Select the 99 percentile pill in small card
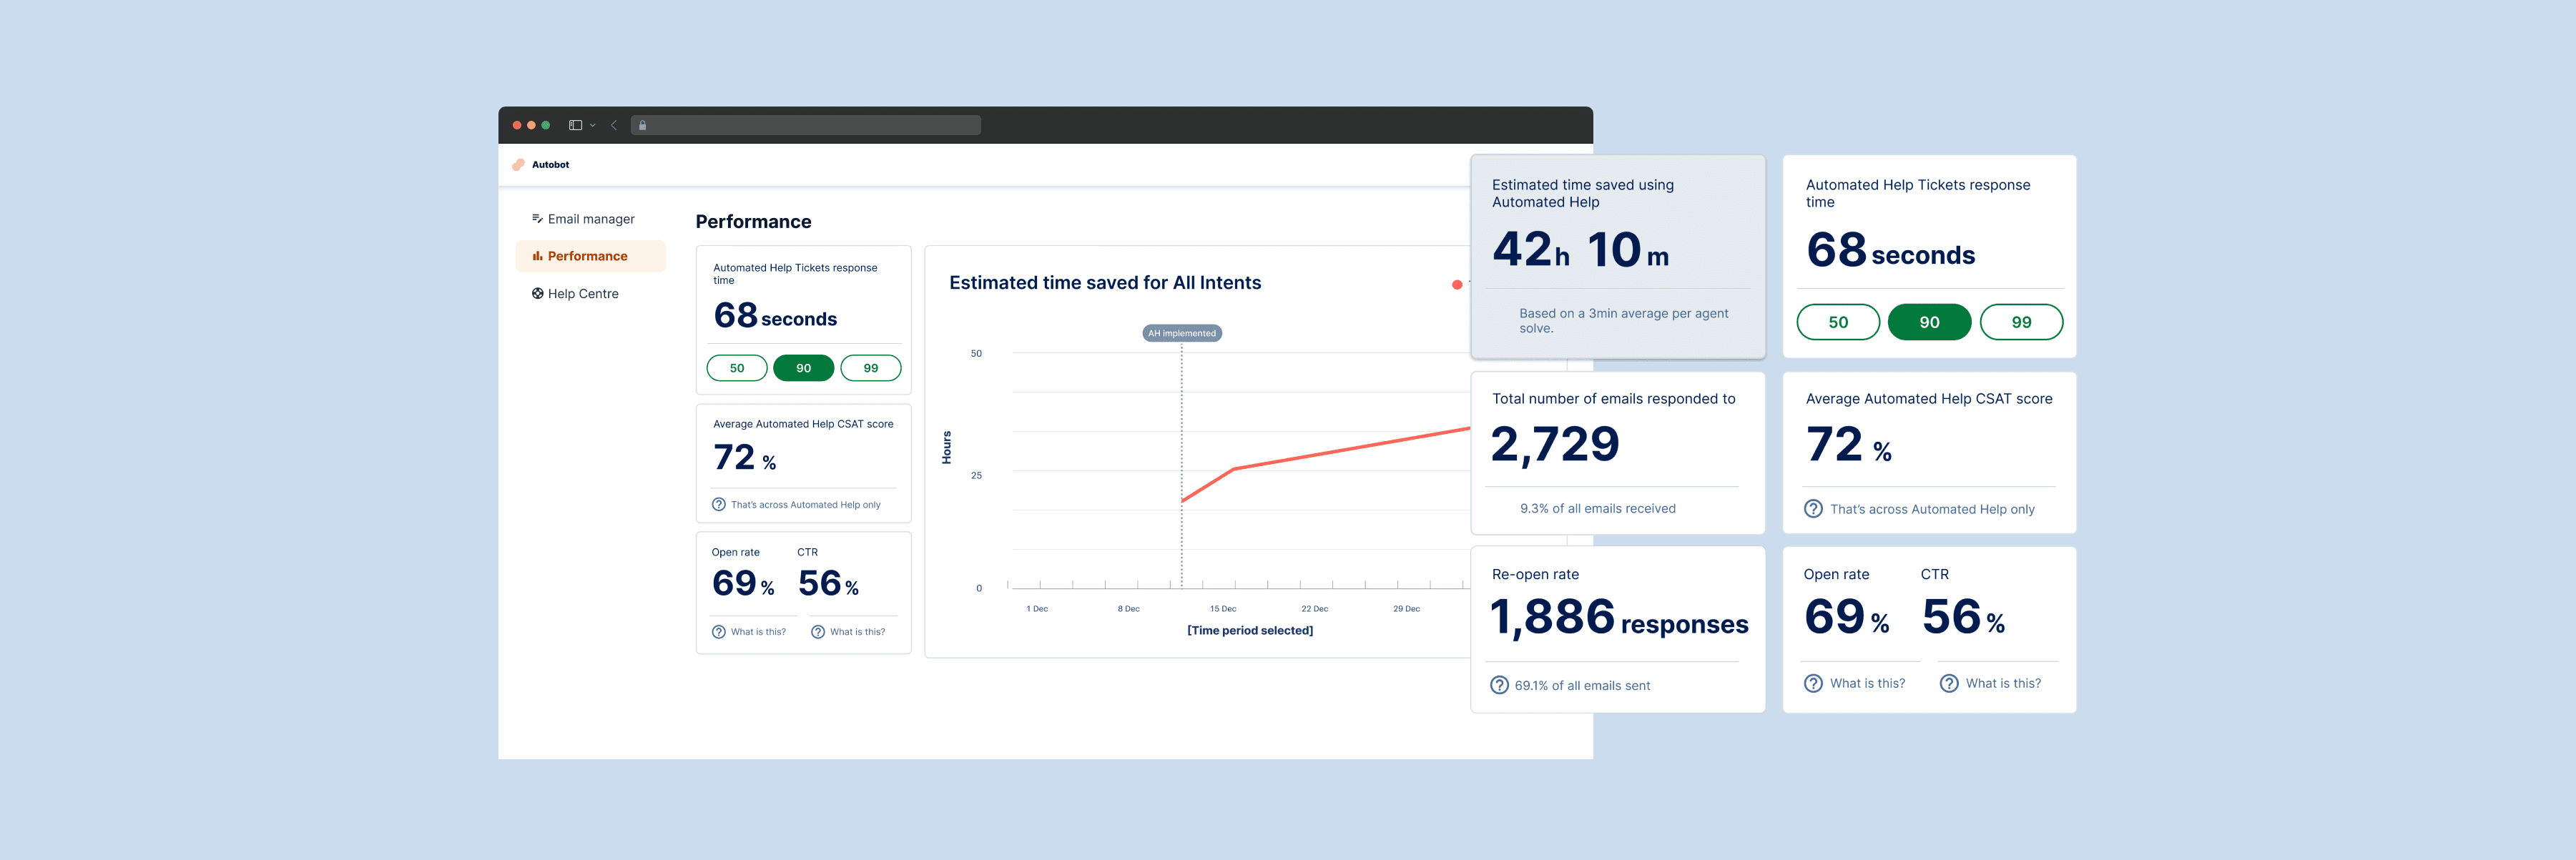 click(871, 368)
